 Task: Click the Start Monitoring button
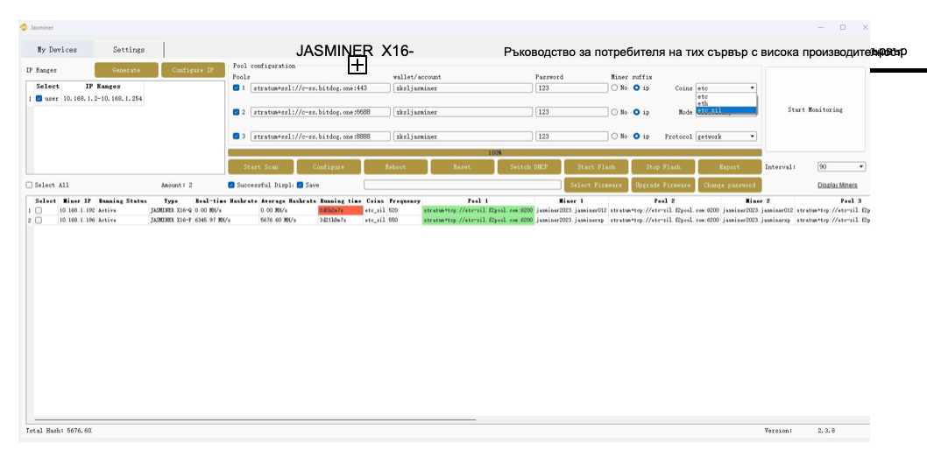[815, 109]
